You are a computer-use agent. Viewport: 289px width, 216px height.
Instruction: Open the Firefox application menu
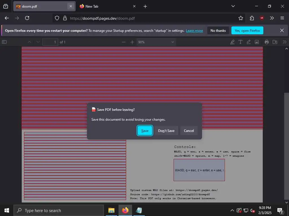point(282,18)
